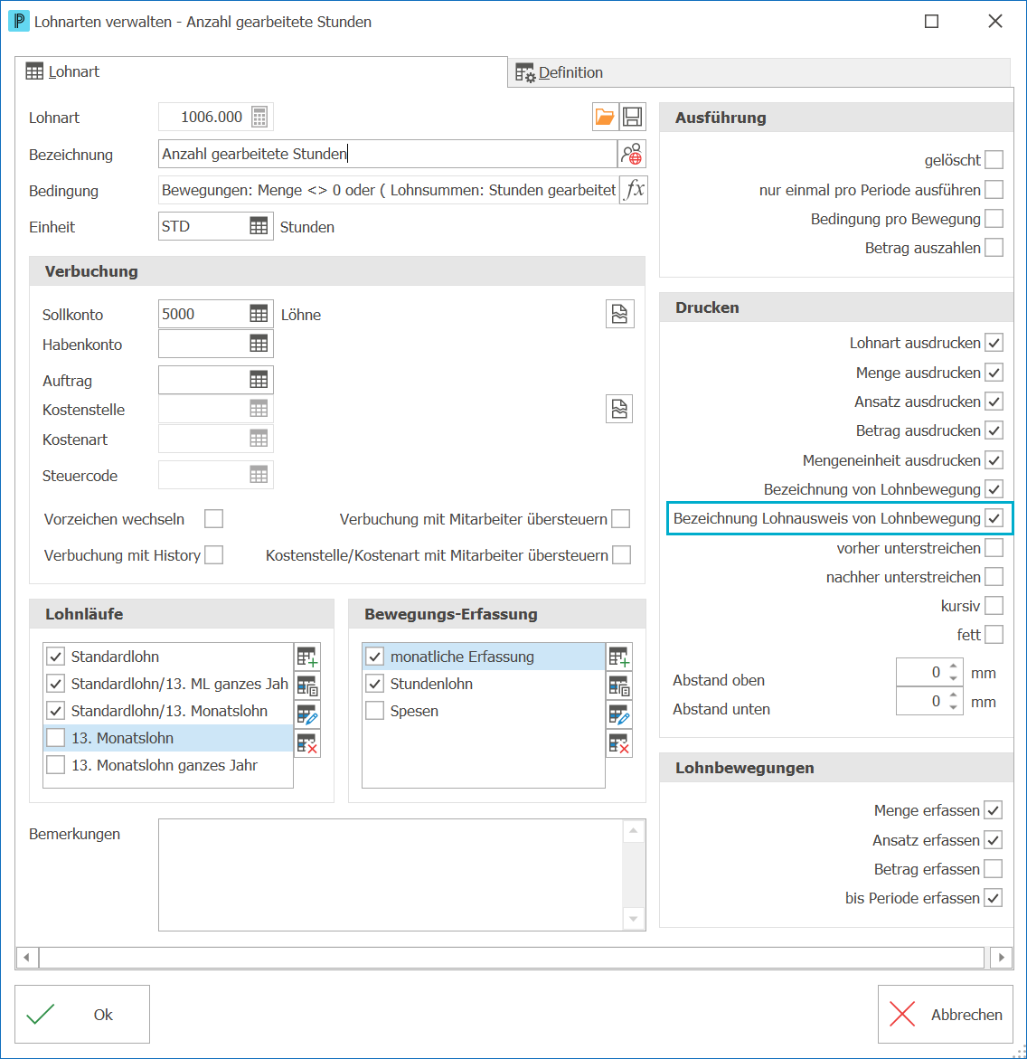Click Bemerkungen scrollbar down arrow
The height and width of the screenshot is (1059, 1027).
click(x=634, y=919)
